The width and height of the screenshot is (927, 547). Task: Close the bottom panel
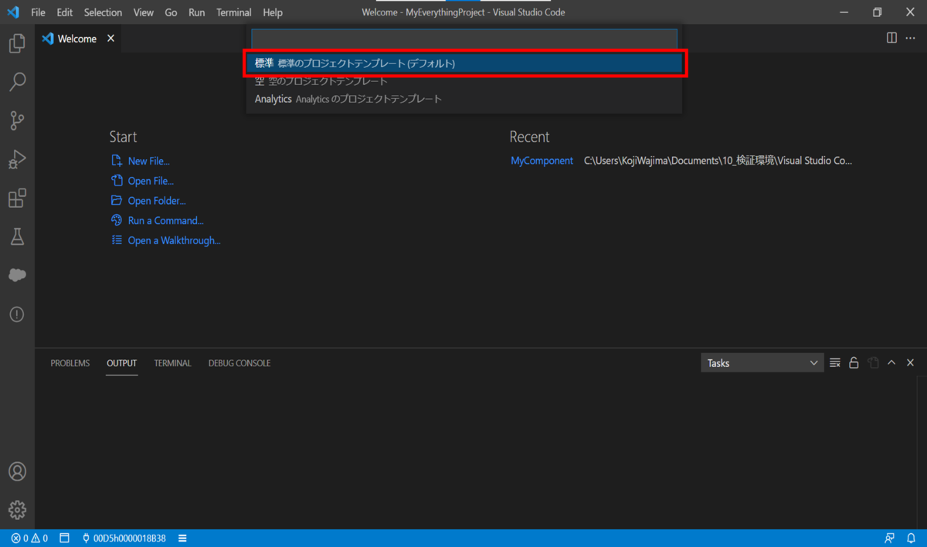click(910, 362)
